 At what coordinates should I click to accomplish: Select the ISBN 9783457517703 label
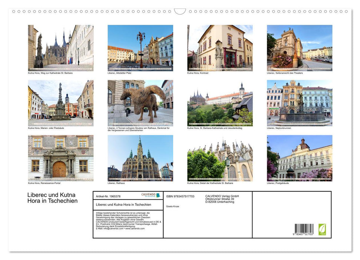(181, 196)
